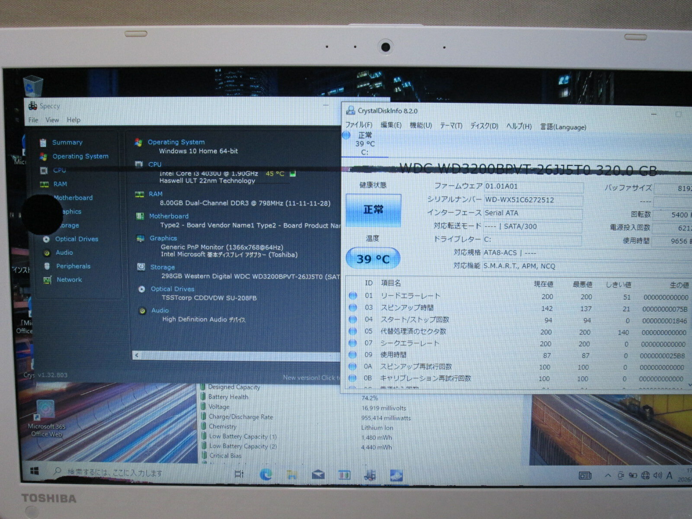Open CrystalDiskInfo ヘルプ(H) menu
The image size is (692, 519).
click(x=519, y=126)
